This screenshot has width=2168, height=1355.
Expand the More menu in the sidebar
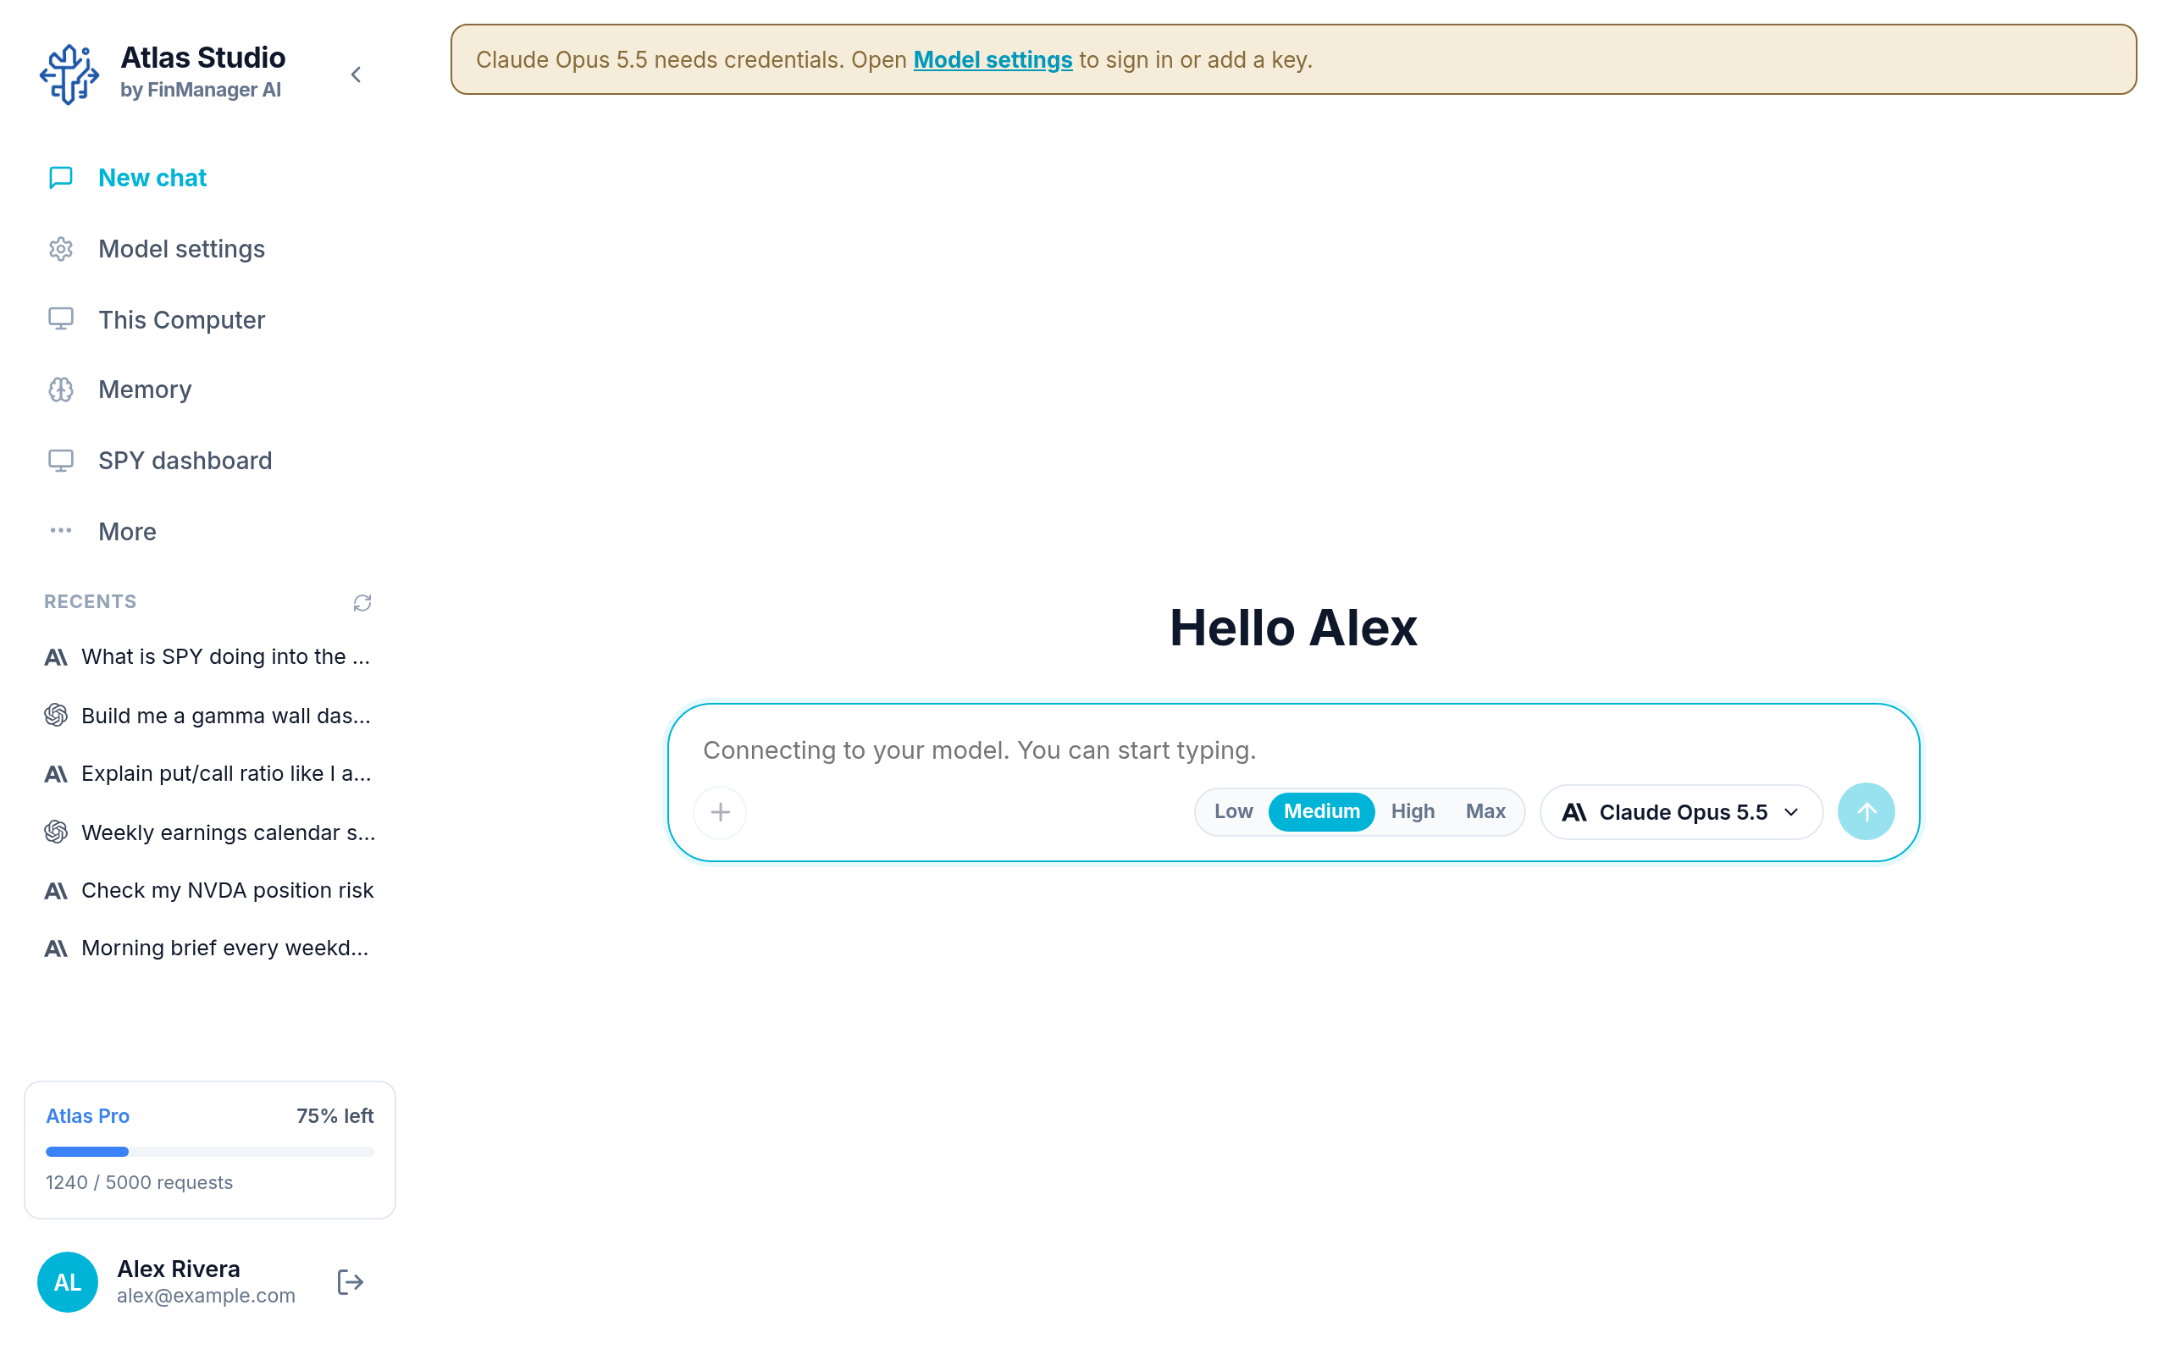[210, 532]
